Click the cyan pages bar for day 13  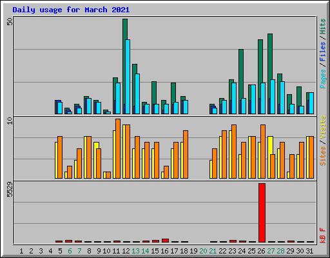click(x=137, y=94)
